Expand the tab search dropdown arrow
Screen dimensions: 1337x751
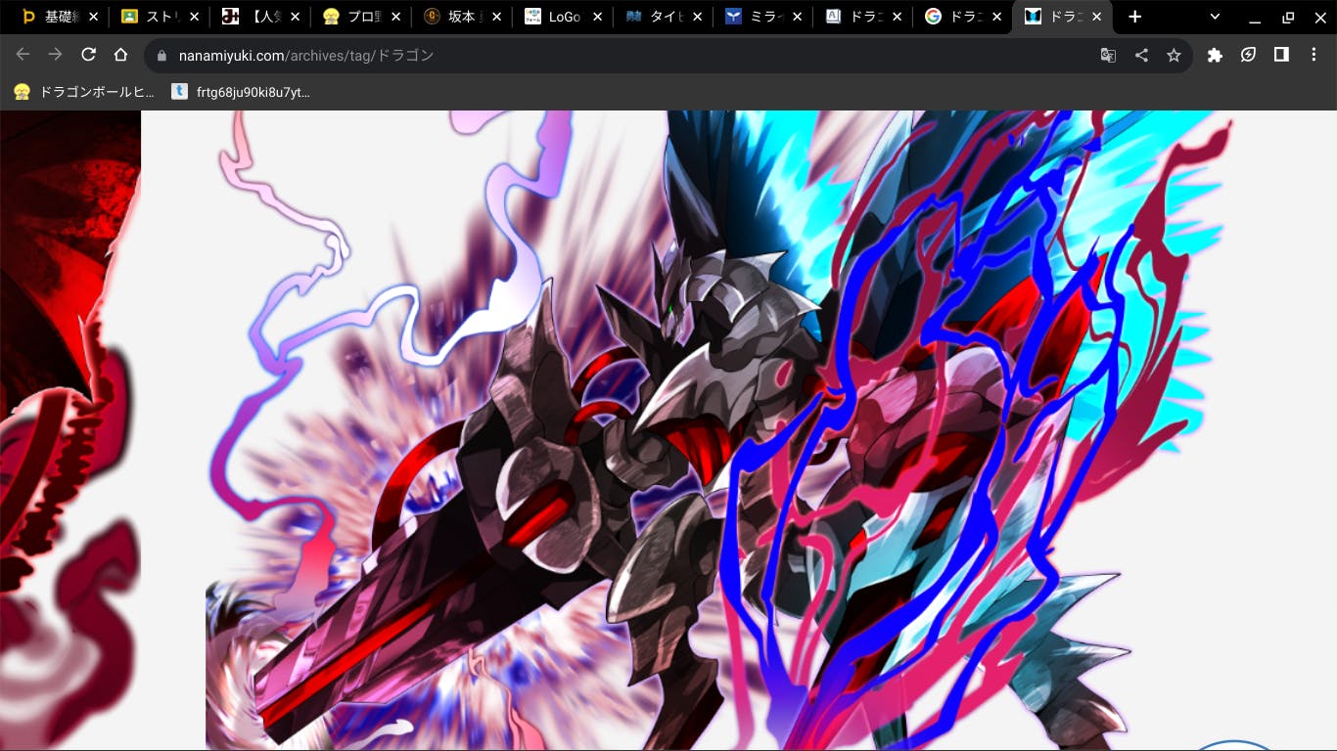click(1215, 17)
